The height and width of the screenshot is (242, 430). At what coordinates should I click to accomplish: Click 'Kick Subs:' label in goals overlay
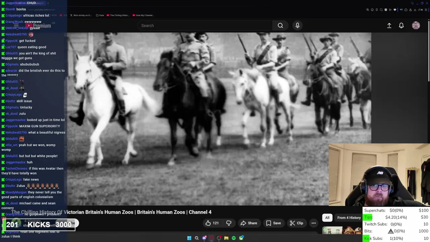[373, 238]
